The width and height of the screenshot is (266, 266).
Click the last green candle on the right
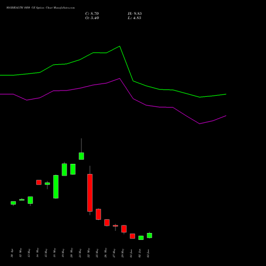(x=149, y=236)
